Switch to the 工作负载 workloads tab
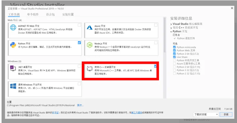237x123 pixels. pos(14,15)
